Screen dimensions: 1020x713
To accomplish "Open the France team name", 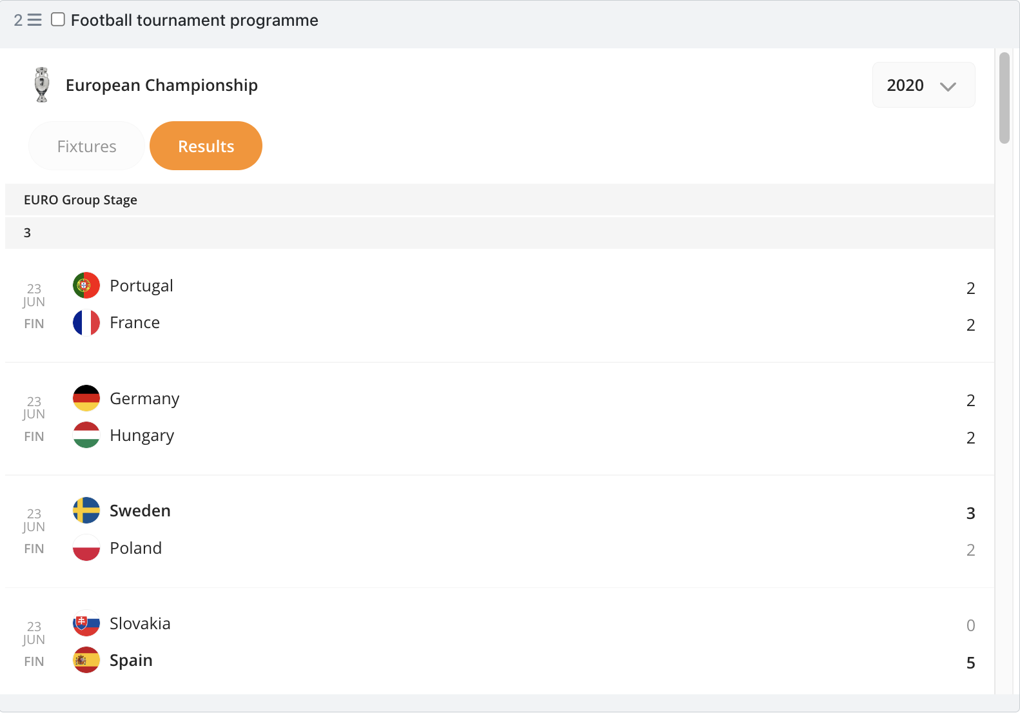I will click(x=135, y=322).
